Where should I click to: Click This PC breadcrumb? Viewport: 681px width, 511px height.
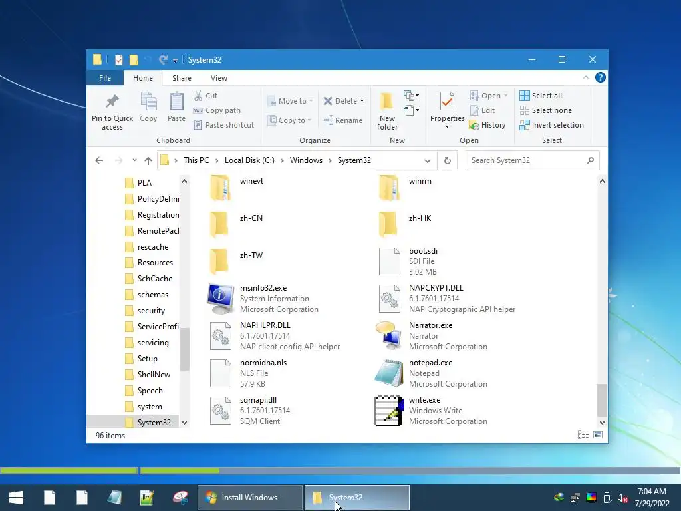click(x=196, y=160)
